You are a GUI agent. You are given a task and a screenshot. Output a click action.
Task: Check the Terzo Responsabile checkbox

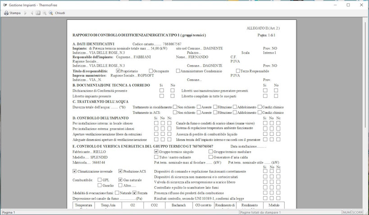(238, 71)
